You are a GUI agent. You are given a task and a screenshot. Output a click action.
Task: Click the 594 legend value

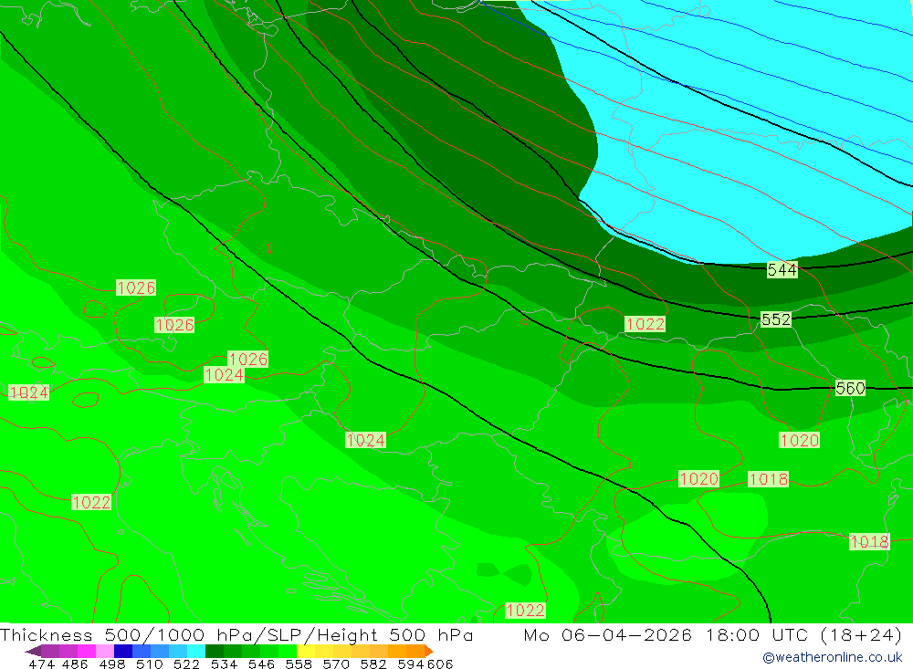coord(411,664)
